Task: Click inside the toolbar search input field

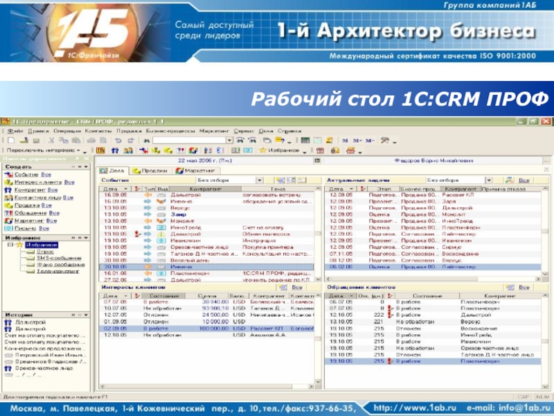Action: click(189, 141)
